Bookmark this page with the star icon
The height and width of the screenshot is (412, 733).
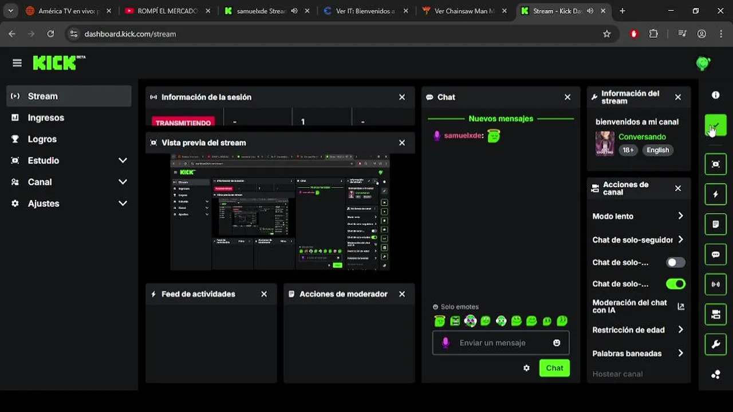[x=607, y=34]
